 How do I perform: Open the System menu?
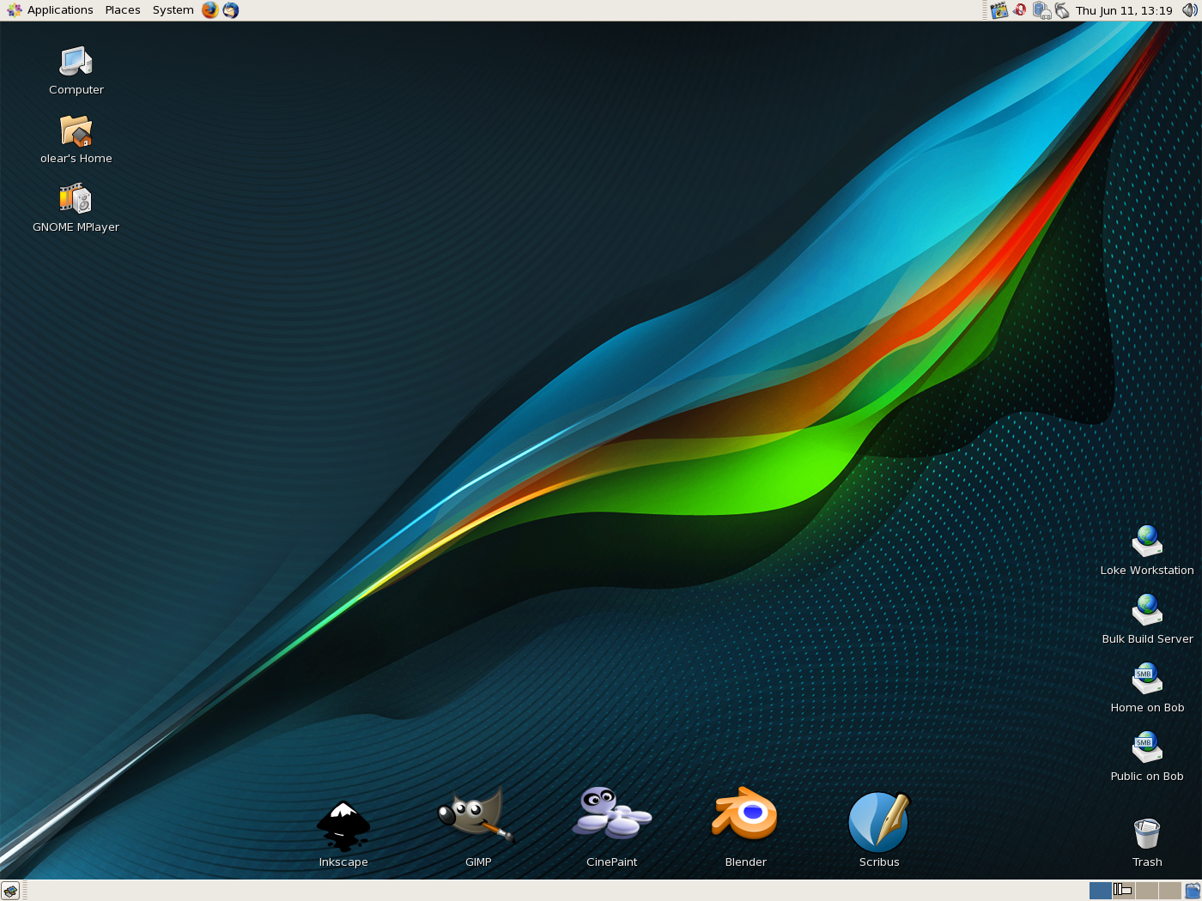[x=173, y=10]
